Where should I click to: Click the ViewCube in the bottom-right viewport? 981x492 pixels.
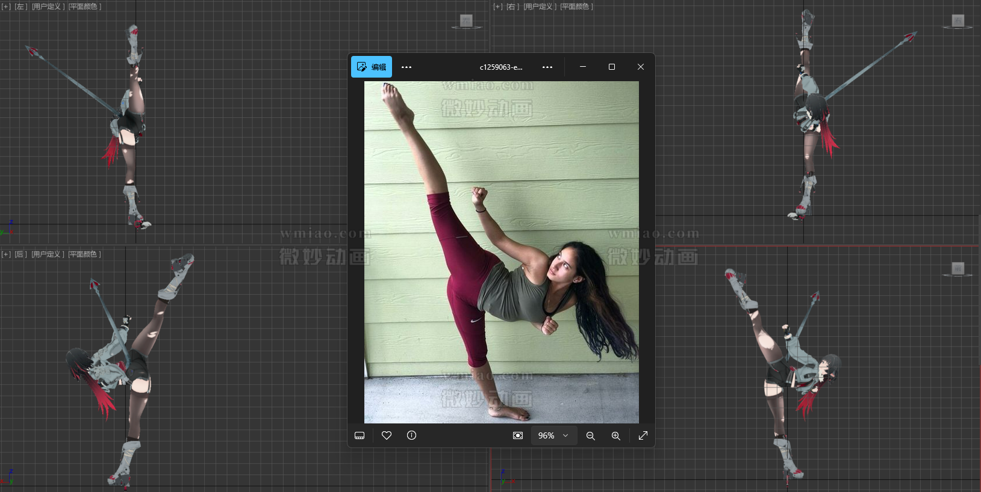point(958,269)
